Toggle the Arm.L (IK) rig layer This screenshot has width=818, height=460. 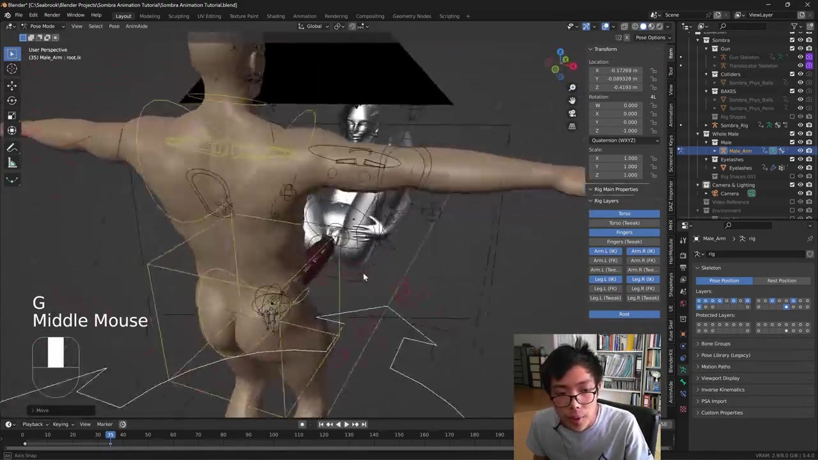(605, 251)
